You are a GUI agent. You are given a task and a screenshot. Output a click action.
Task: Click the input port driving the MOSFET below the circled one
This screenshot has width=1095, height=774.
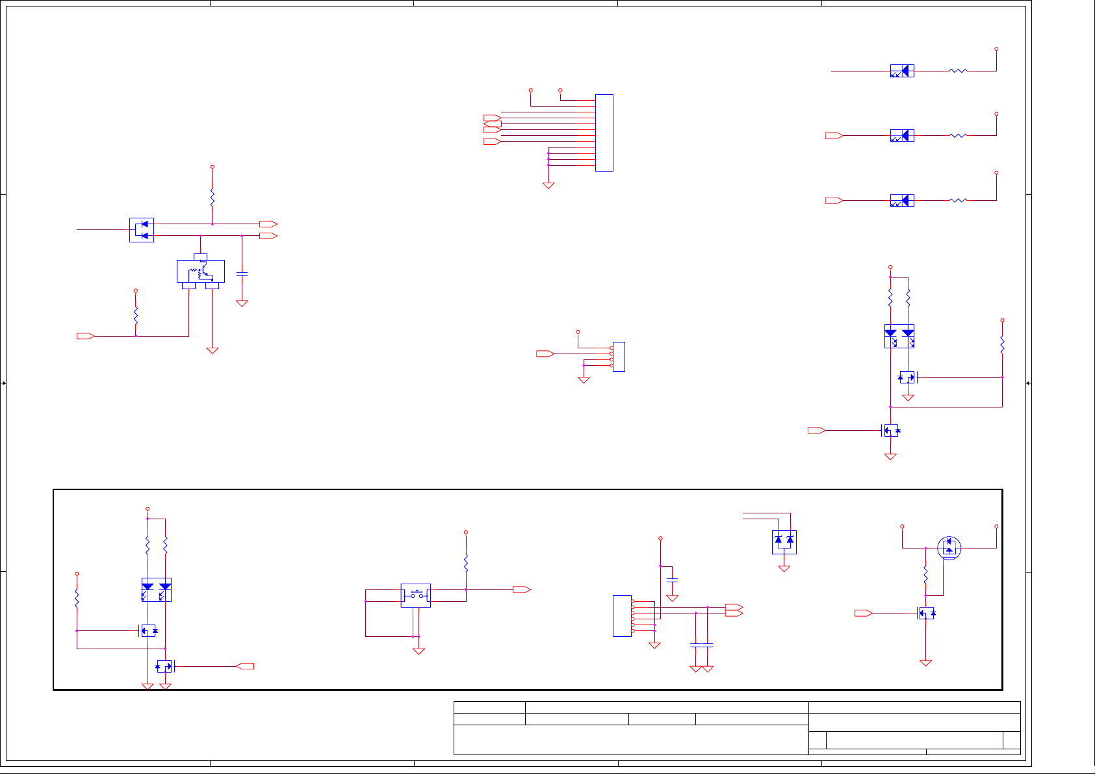pyautogui.click(x=864, y=613)
